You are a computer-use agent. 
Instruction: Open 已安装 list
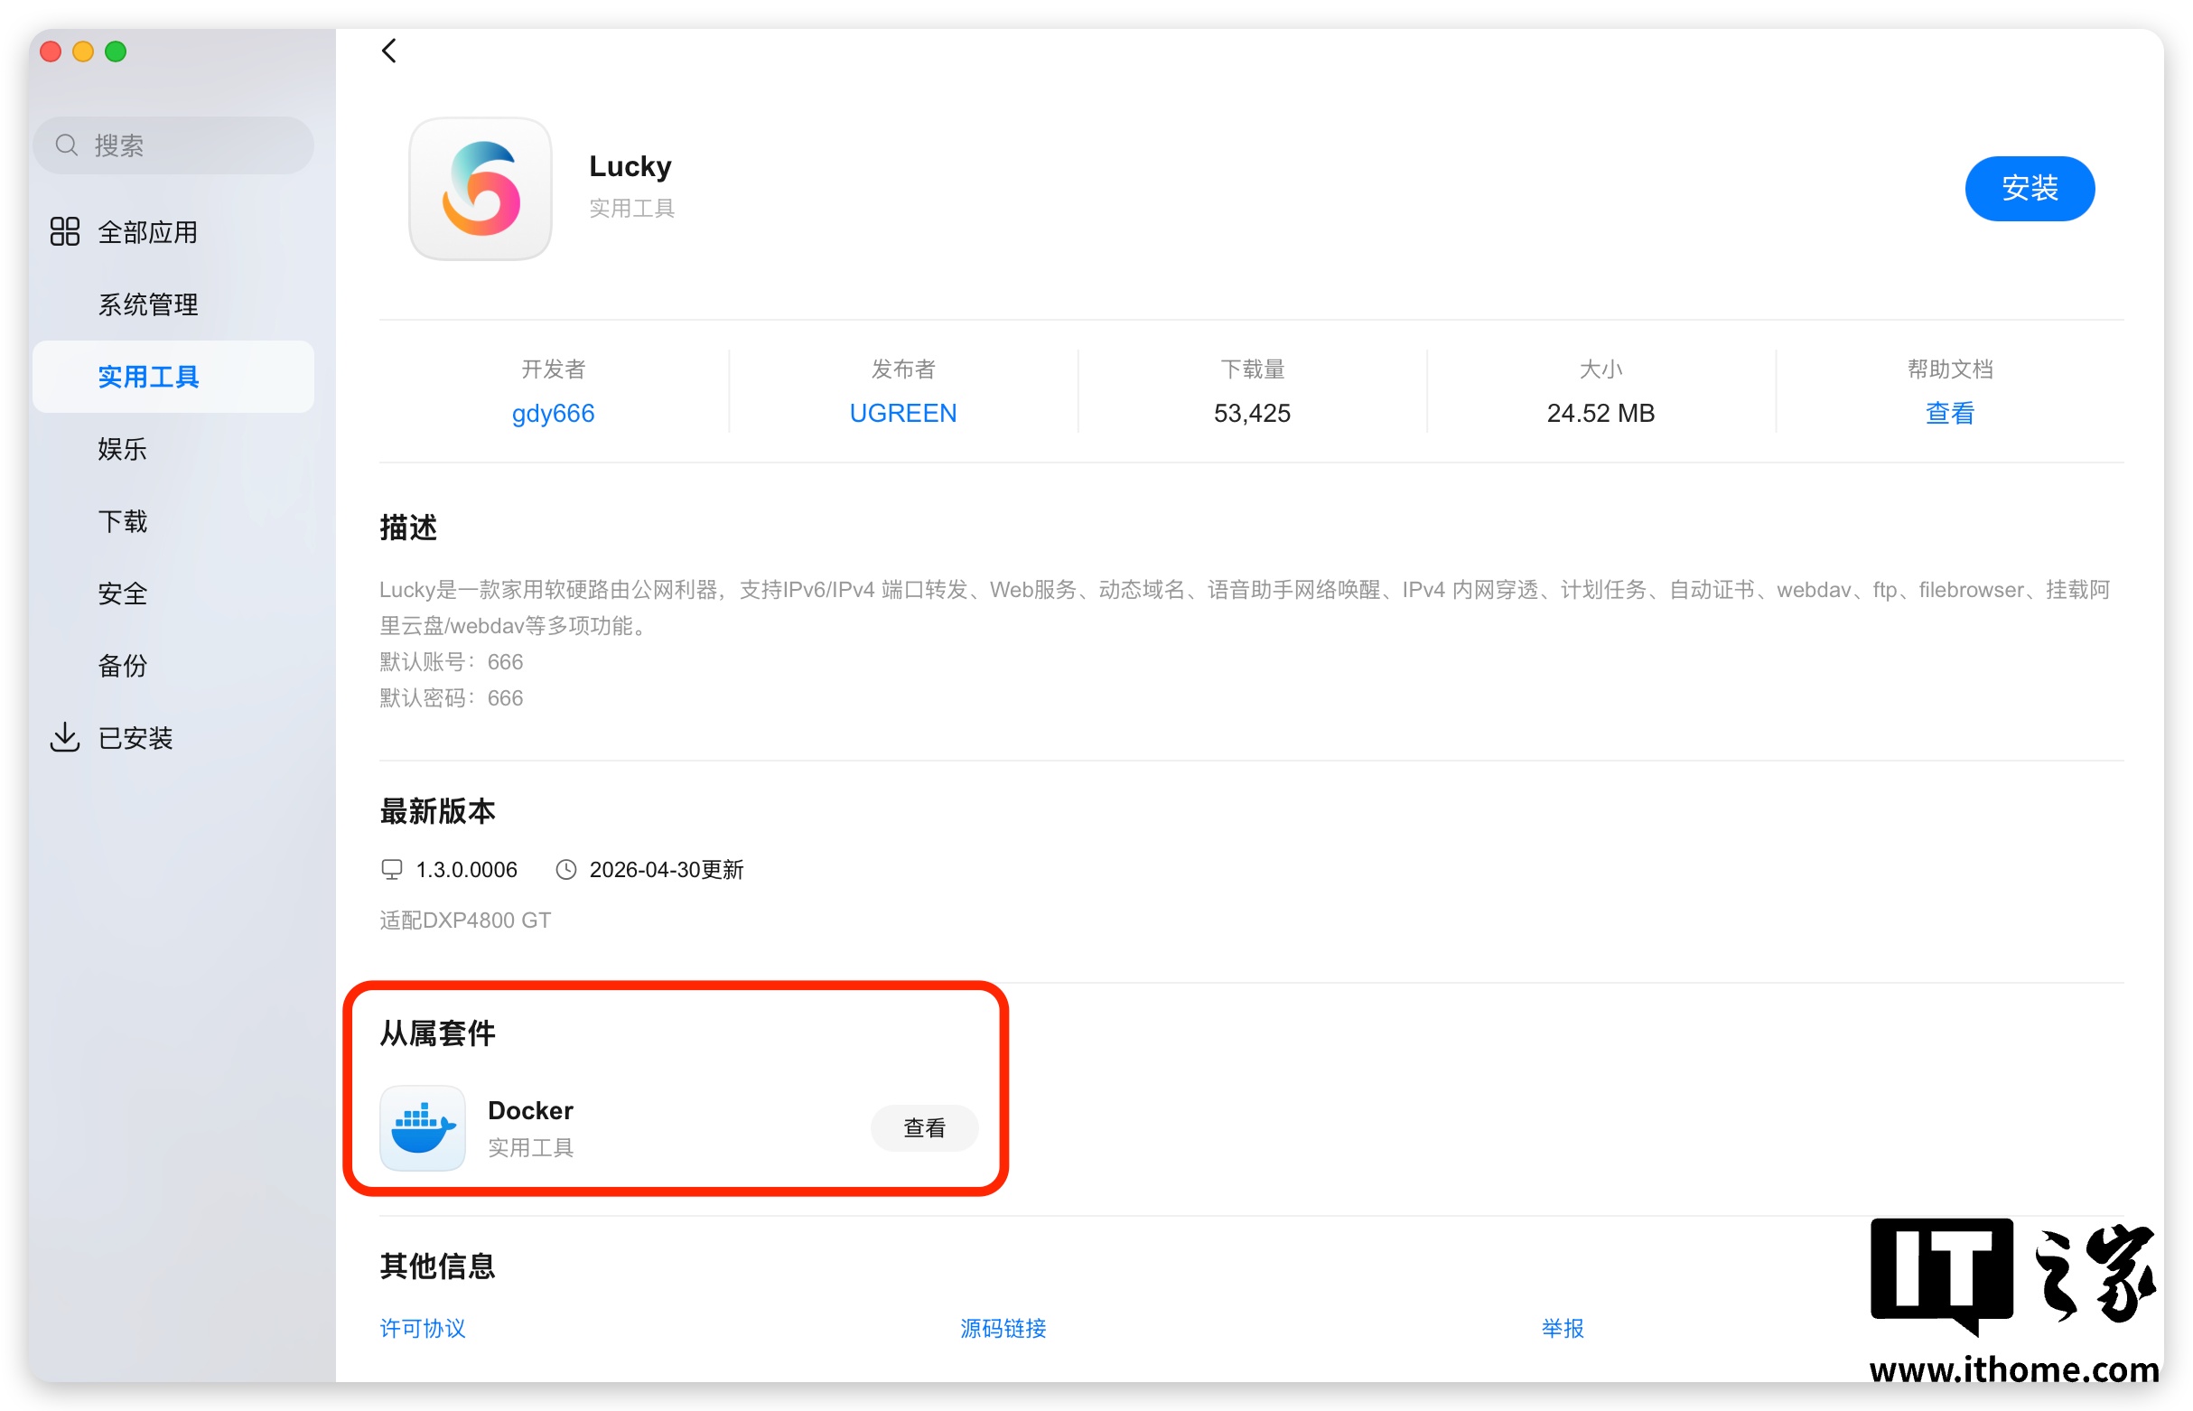[173, 737]
